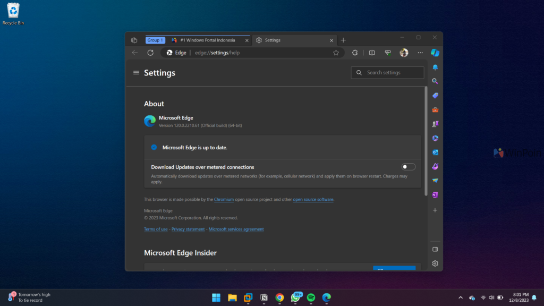Click the Extensions puzzle icon

click(355, 53)
